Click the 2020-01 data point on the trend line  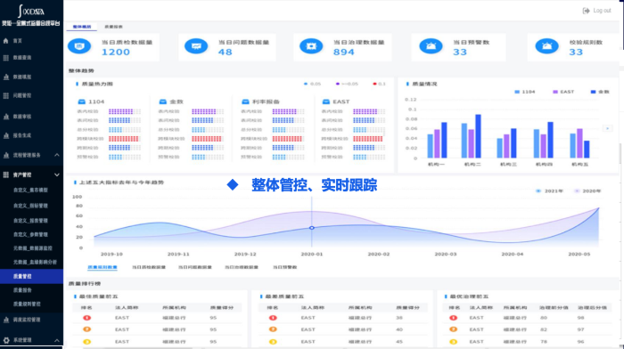pos(312,228)
